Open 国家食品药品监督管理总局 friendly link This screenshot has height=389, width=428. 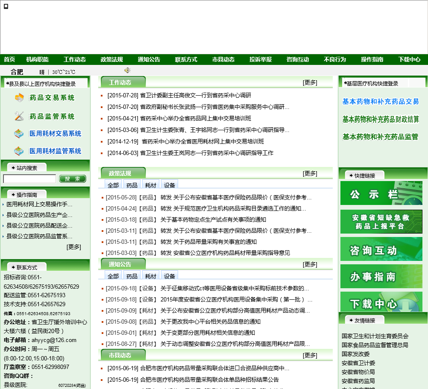tap(375, 345)
